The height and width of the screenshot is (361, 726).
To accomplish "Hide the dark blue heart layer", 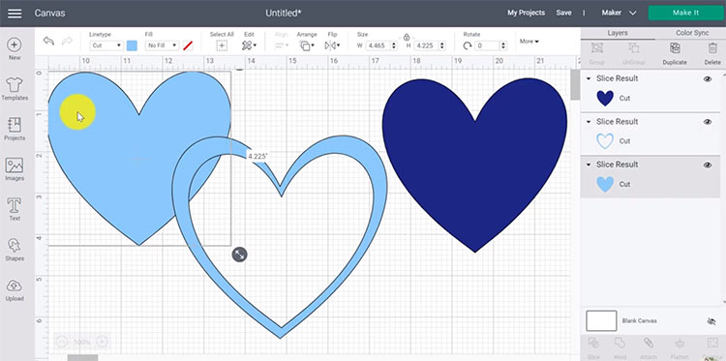I will pyautogui.click(x=707, y=79).
